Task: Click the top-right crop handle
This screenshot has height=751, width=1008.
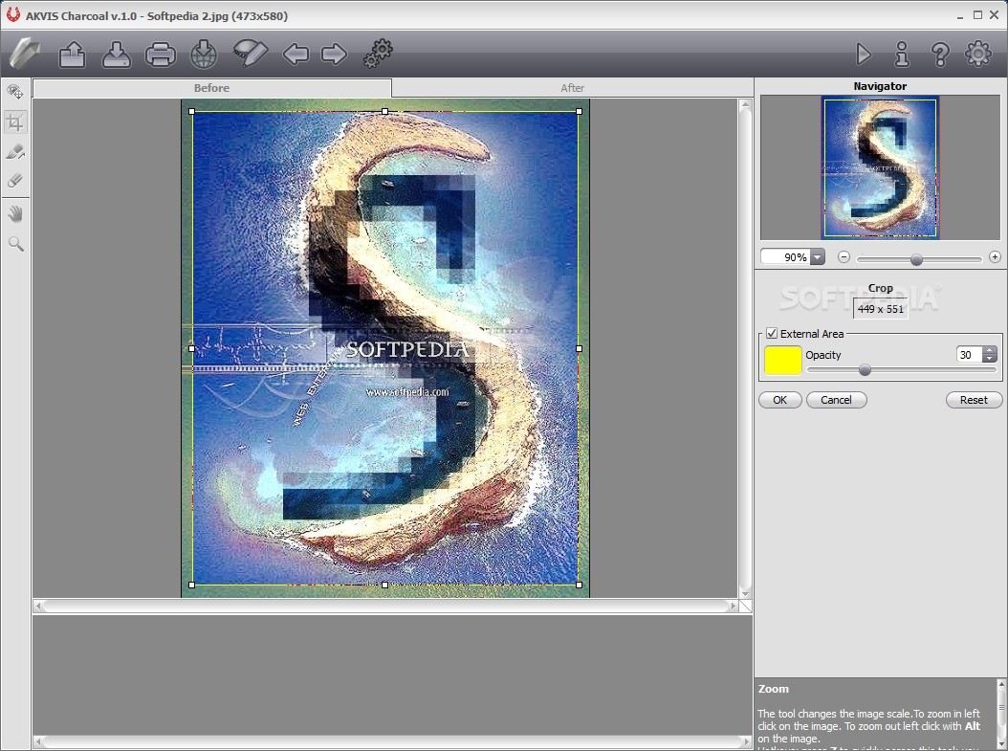Action: point(580,111)
